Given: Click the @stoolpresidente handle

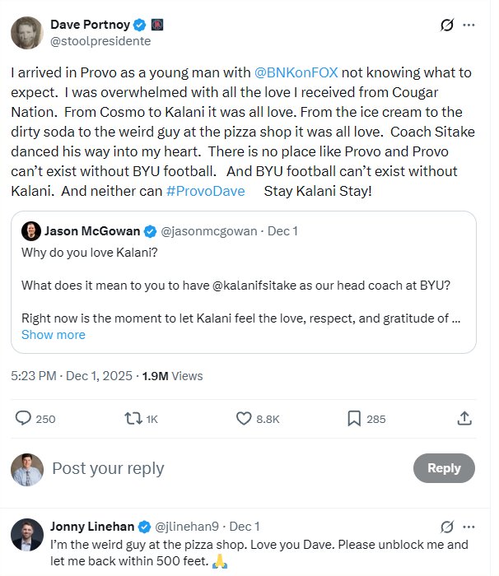Looking at the screenshot, I should 100,41.
